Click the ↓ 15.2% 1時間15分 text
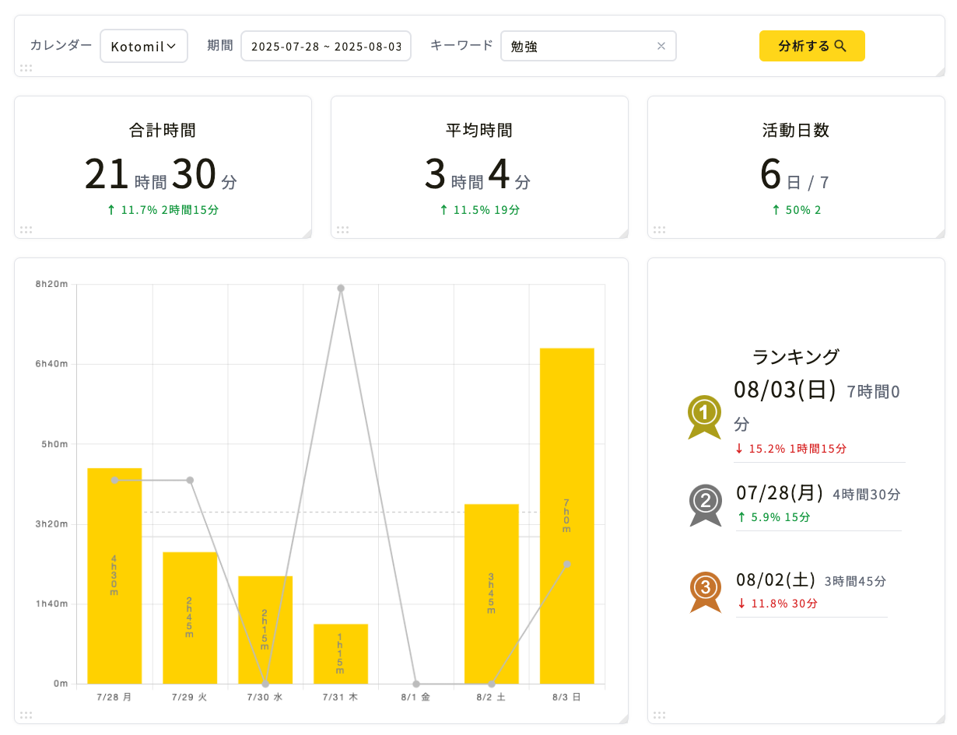The height and width of the screenshot is (735, 957). [790, 449]
